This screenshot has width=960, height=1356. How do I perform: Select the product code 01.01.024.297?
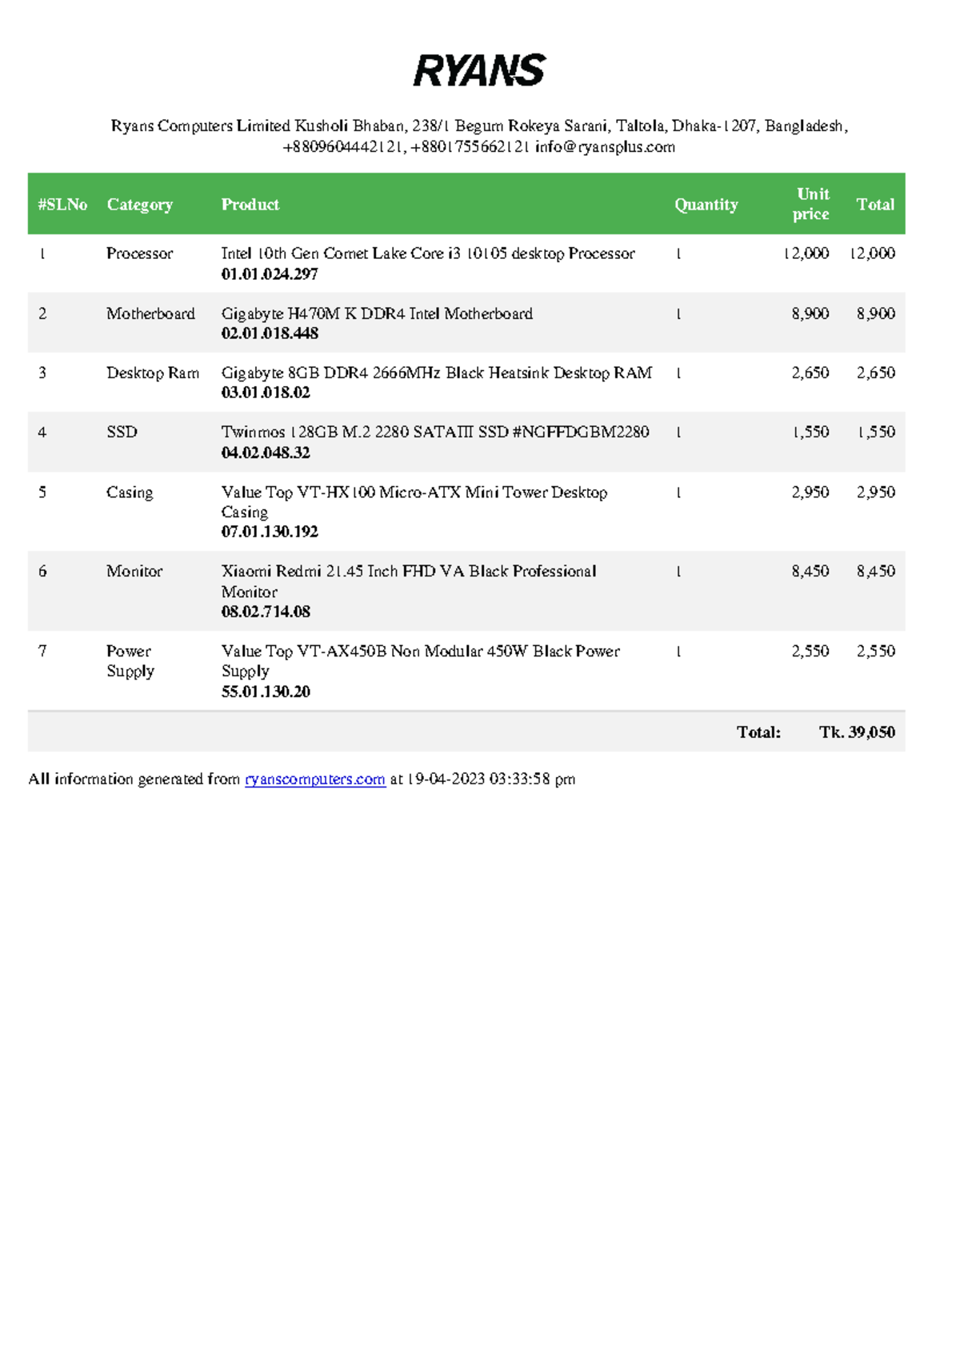click(x=269, y=273)
